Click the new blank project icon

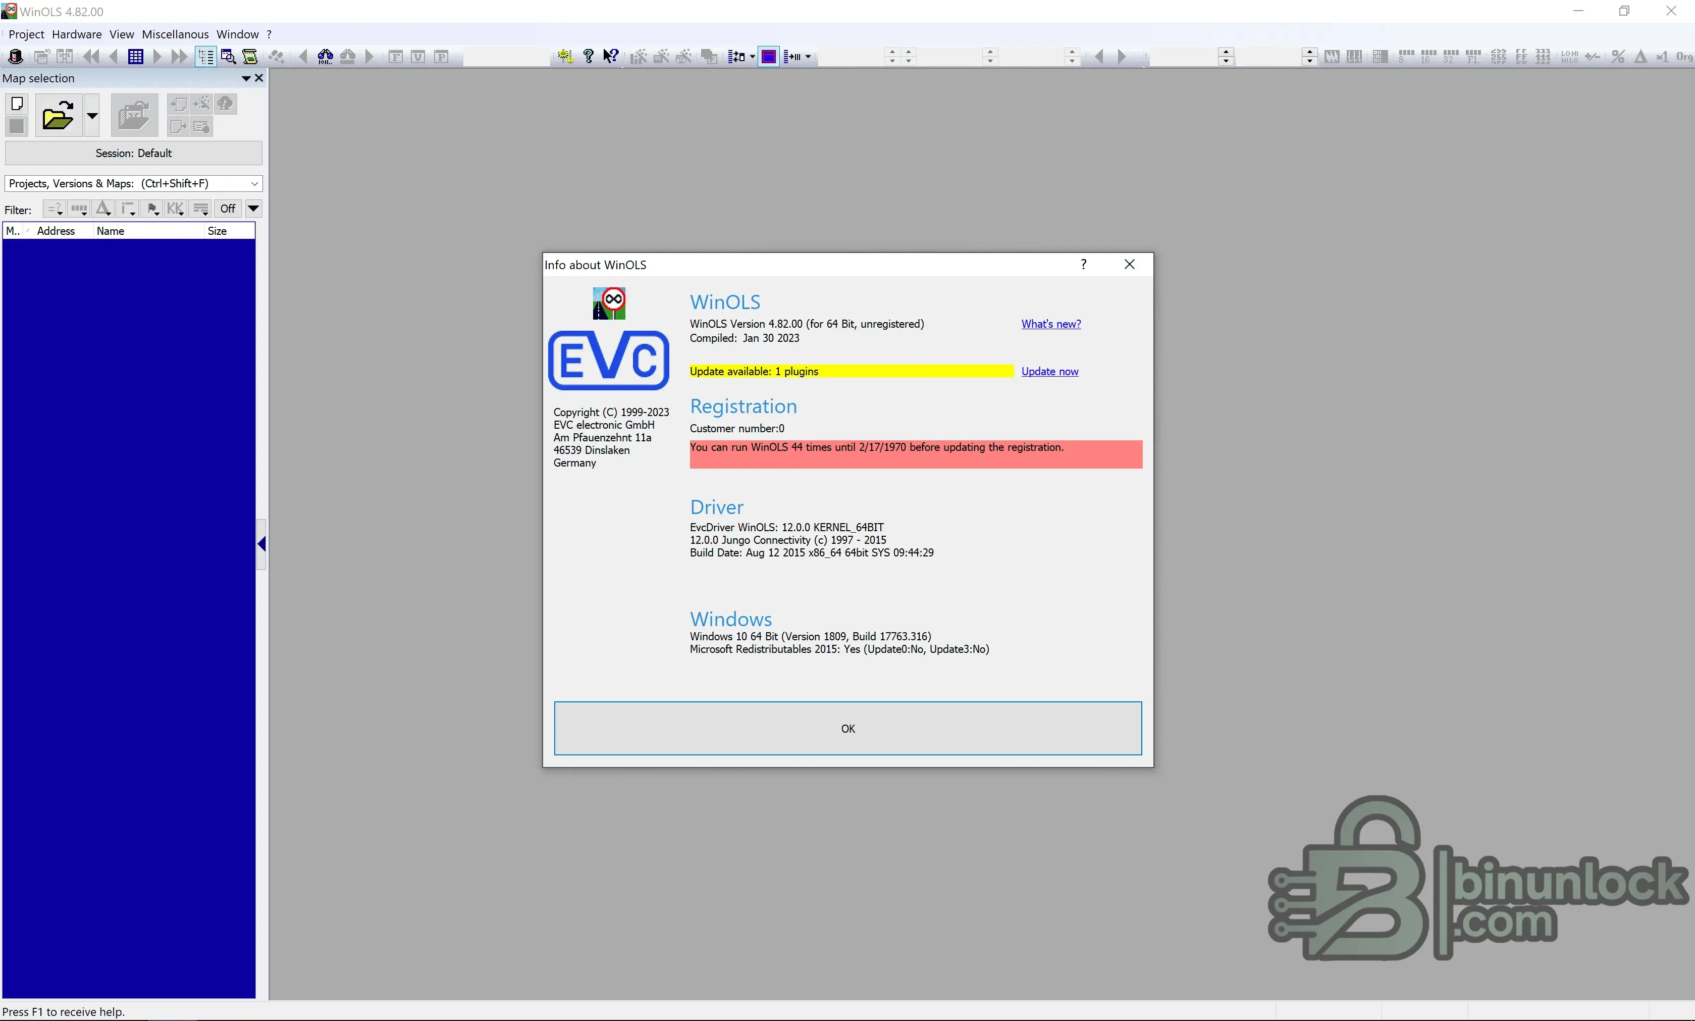pyautogui.click(x=17, y=103)
